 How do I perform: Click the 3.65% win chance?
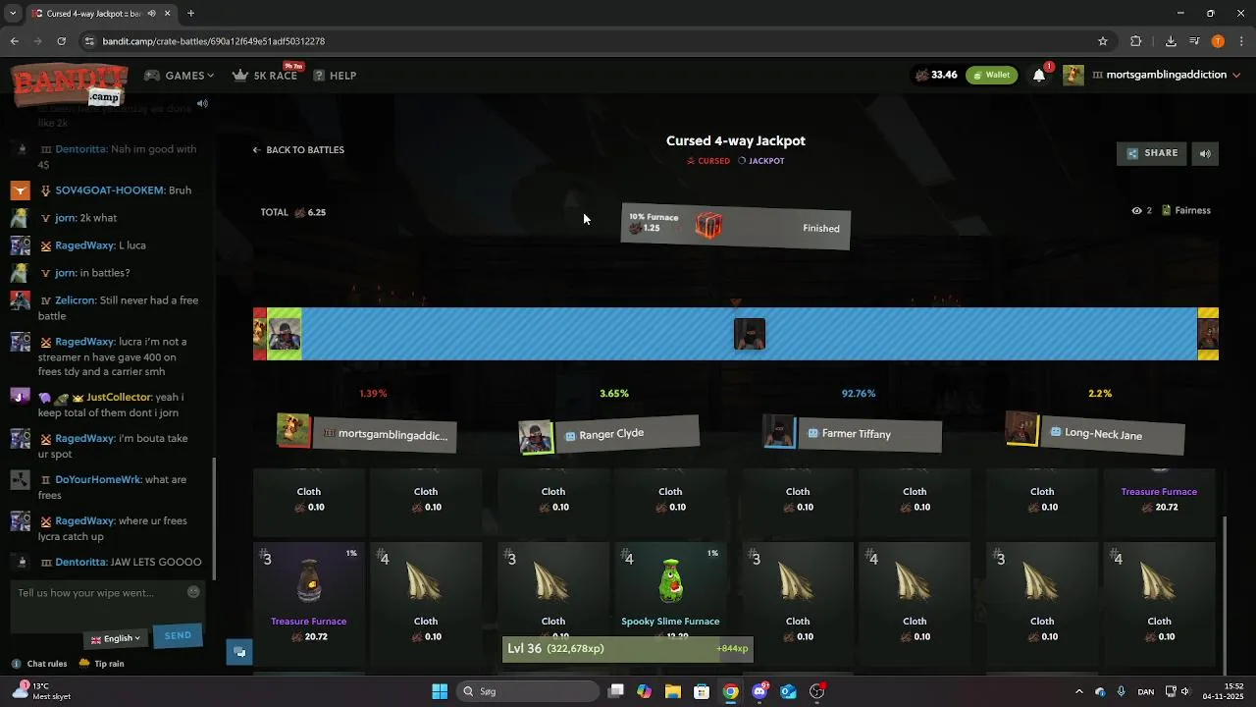click(614, 394)
